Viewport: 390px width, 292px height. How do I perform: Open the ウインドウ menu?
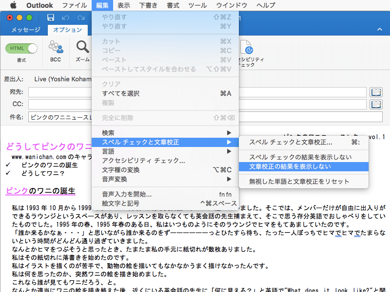click(x=232, y=5)
